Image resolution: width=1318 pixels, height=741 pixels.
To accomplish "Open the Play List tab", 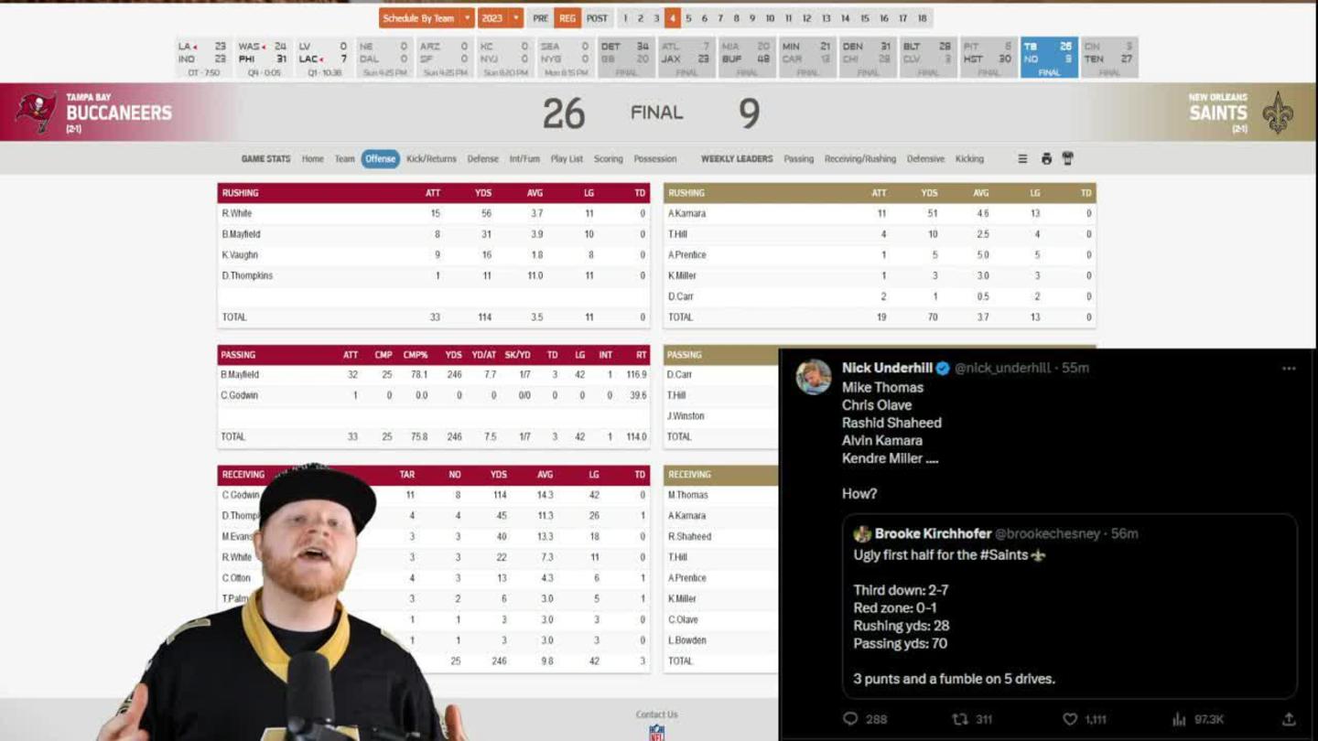I will coord(567,159).
